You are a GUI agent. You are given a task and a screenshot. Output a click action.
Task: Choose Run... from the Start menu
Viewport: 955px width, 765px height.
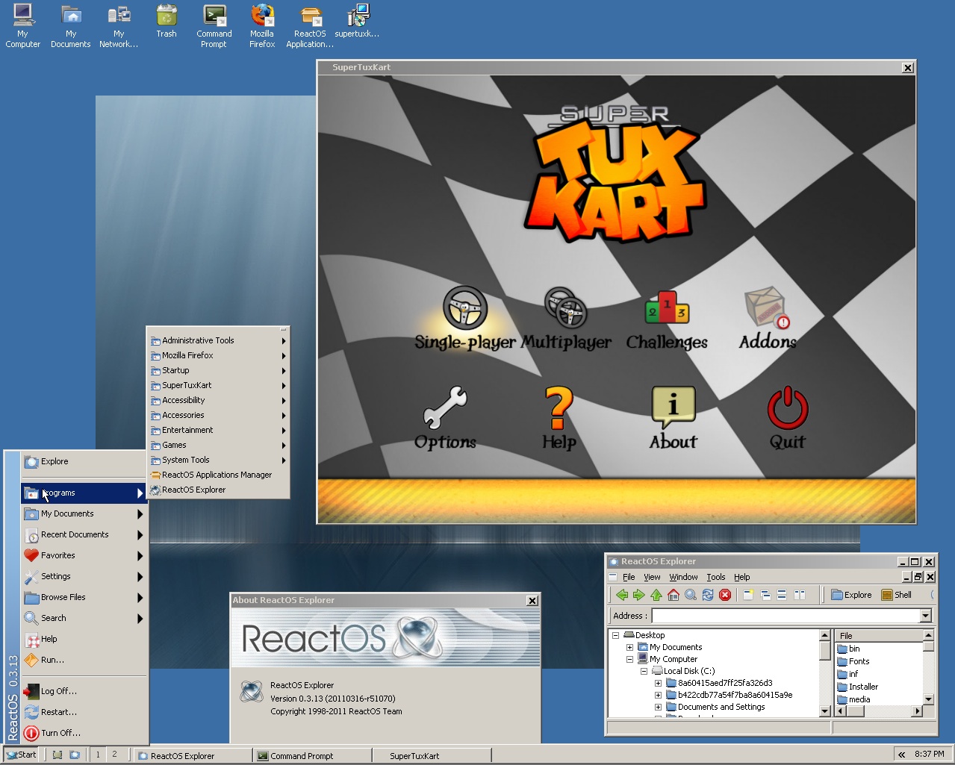(84, 660)
